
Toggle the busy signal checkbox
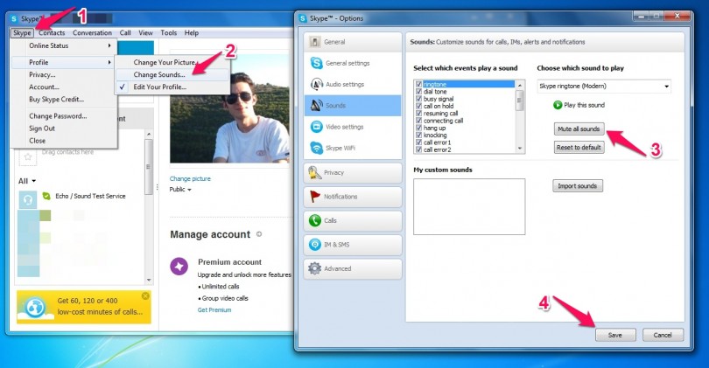point(419,99)
